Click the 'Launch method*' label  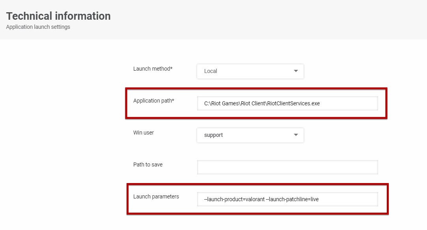pyautogui.click(x=153, y=69)
